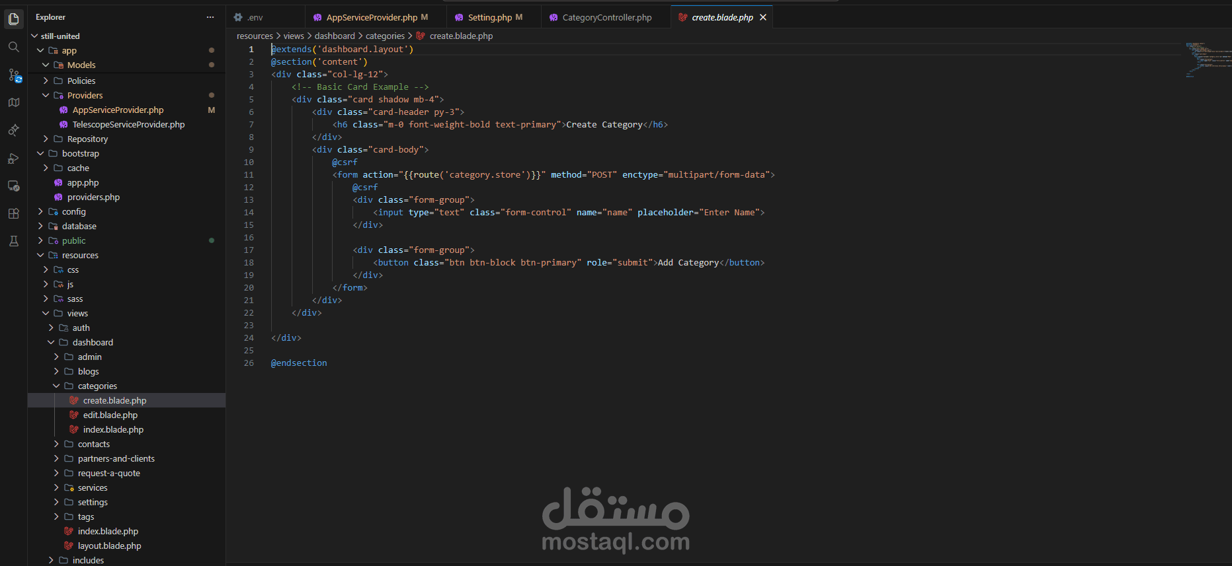The image size is (1232, 566).
Task: Click the gear icon on .env tab
Action: click(x=238, y=17)
